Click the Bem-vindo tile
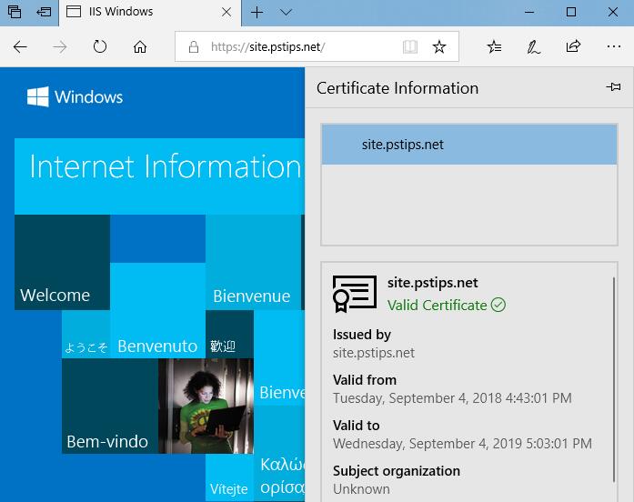The image size is (634, 502). pyautogui.click(x=110, y=406)
